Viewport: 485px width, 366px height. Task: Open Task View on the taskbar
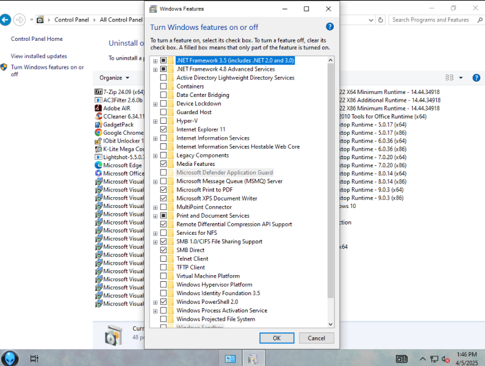coord(34,359)
